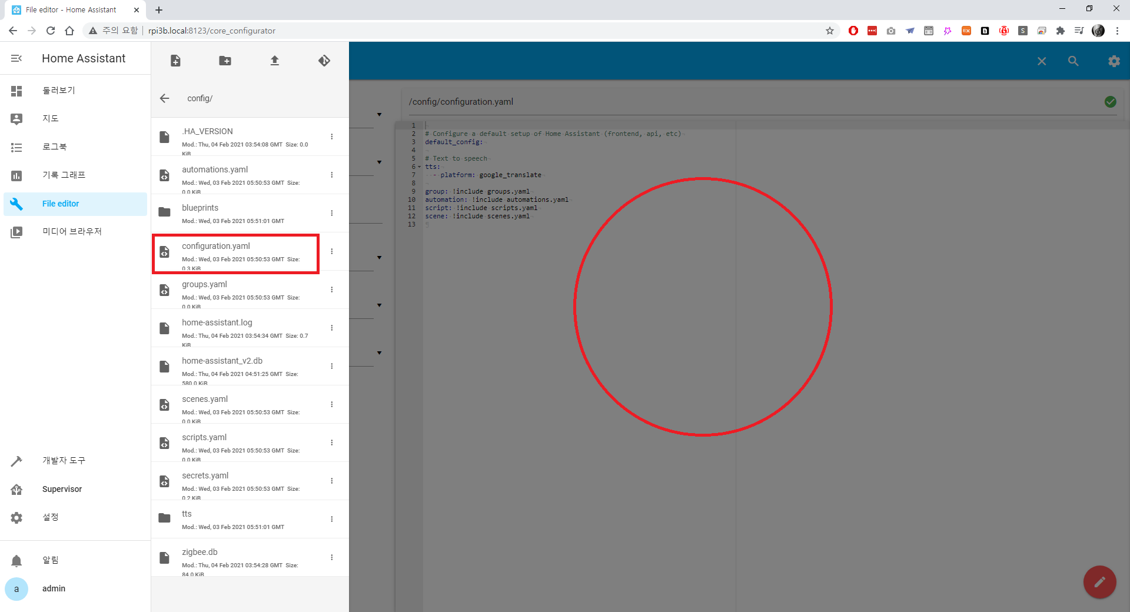This screenshot has width=1130, height=612.
Task: Collapse the tts: block at line 6
Action: 420,167
